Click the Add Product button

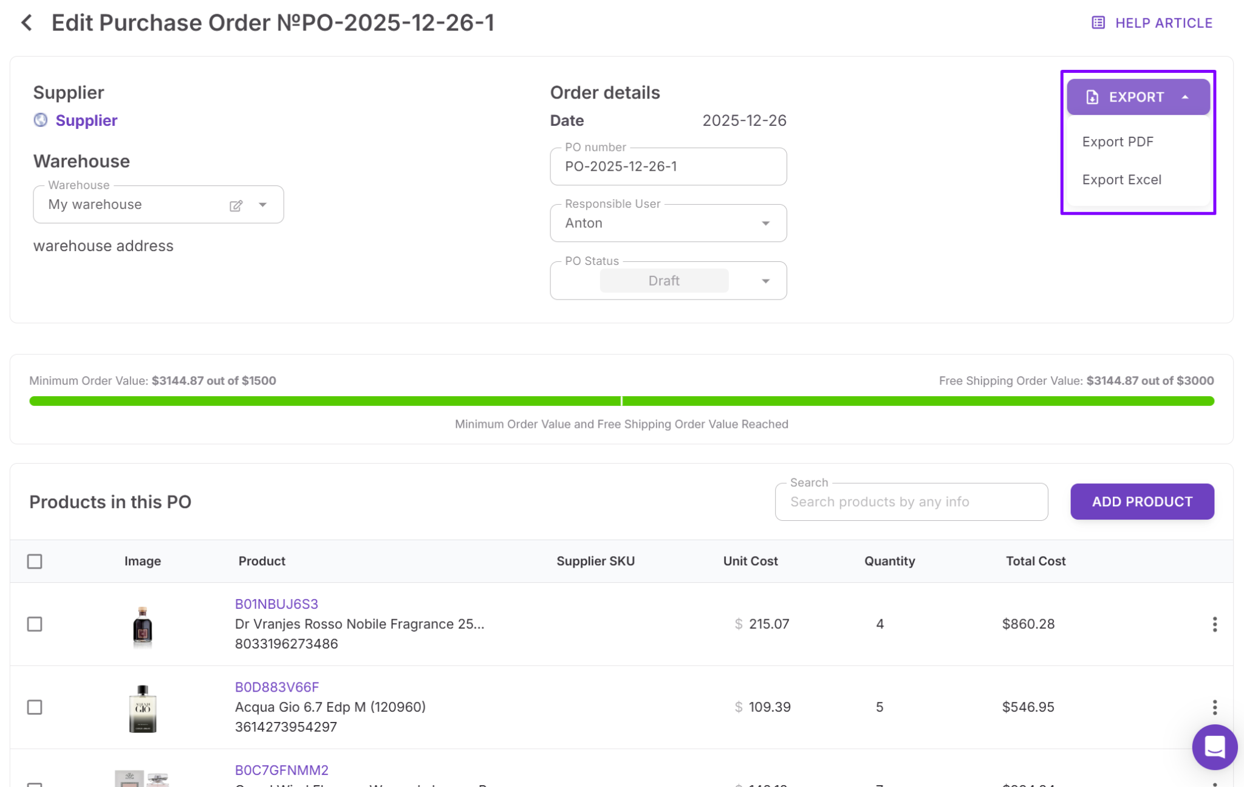click(1141, 502)
